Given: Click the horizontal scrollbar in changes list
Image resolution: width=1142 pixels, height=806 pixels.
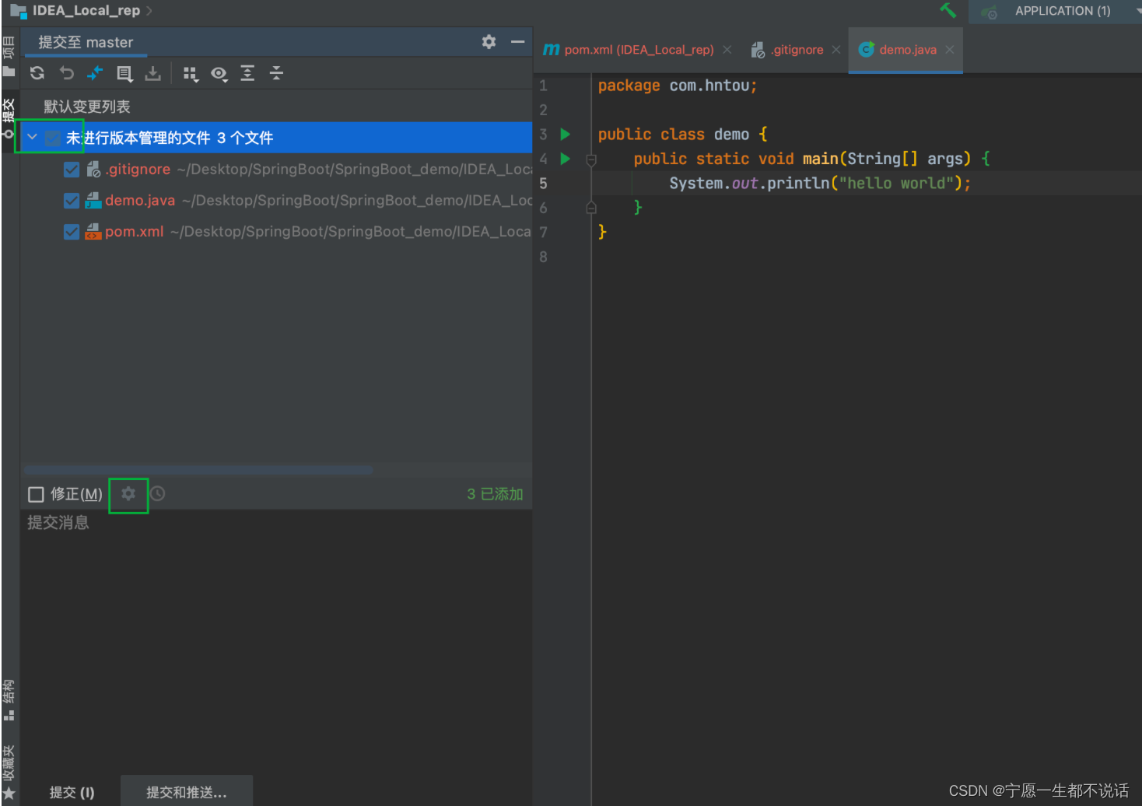Looking at the screenshot, I should tap(198, 470).
